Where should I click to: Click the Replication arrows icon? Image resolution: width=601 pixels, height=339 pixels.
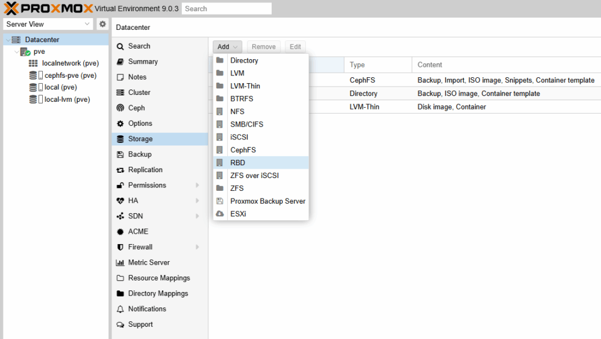coord(120,170)
